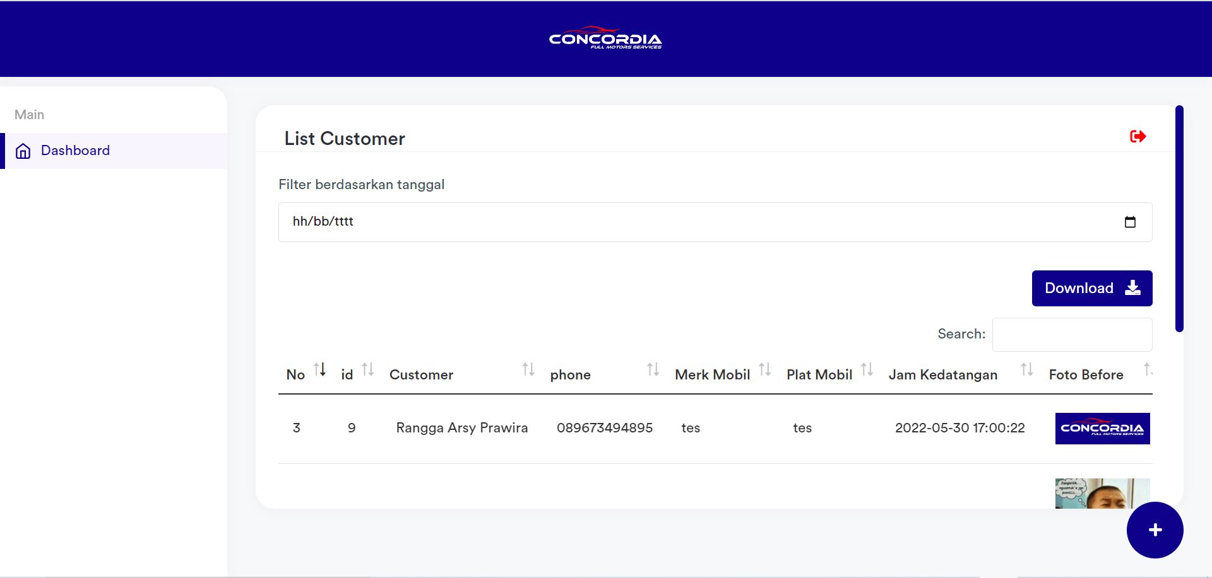Image resolution: width=1212 pixels, height=578 pixels.
Task: Click the Dashboard home icon
Action: pyautogui.click(x=23, y=151)
